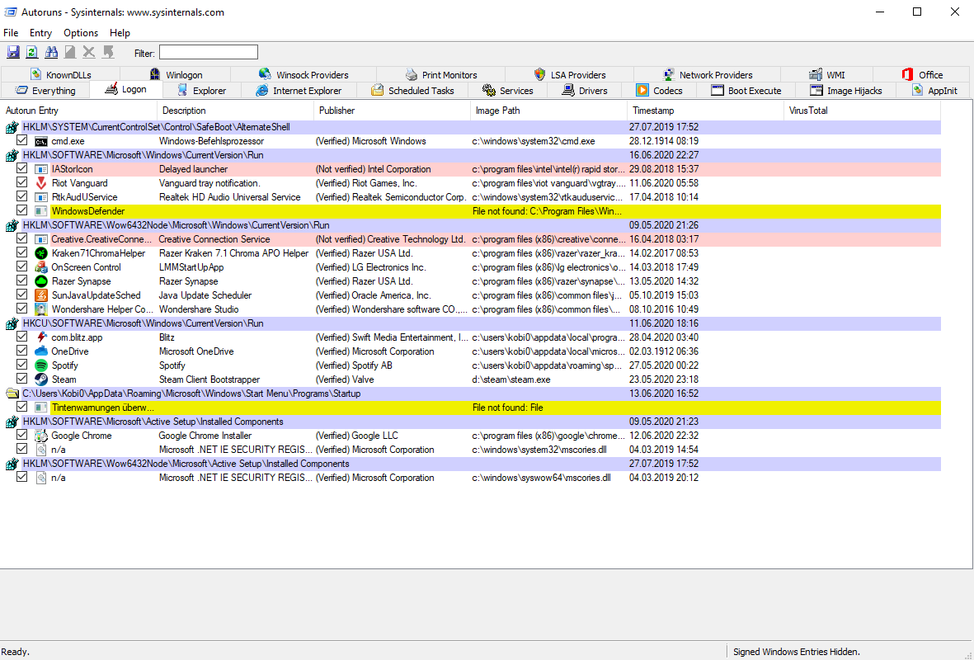Open the Options menu
Viewport: 974px width, 660px height.
(81, 33)
